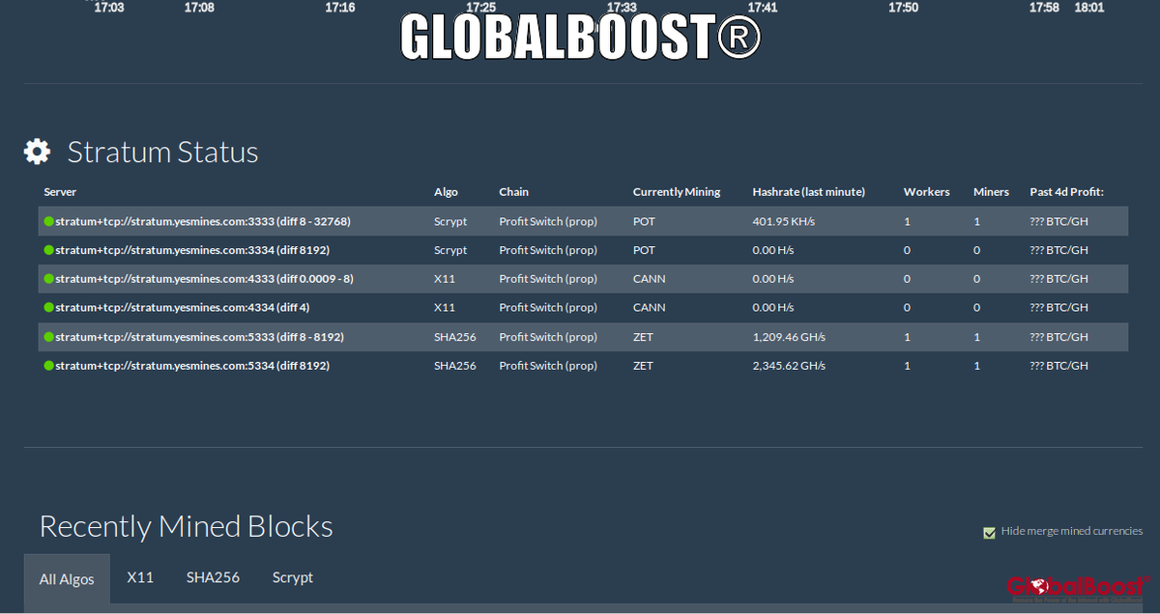The image size is (1160, 614).
Task: Click the Past 4d Profit column header
Action: (x=1066, y=192)
